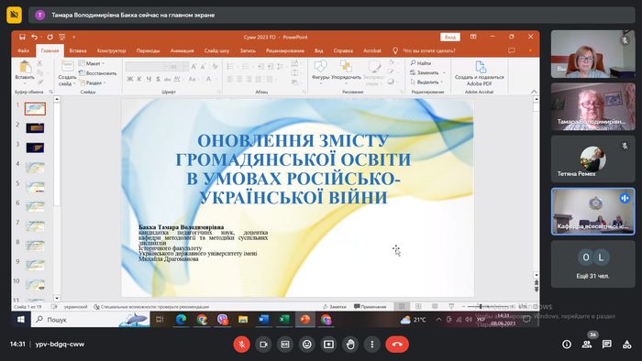
Task: Switch to the Вставка ribbon tab
Action: click(78, 50)
